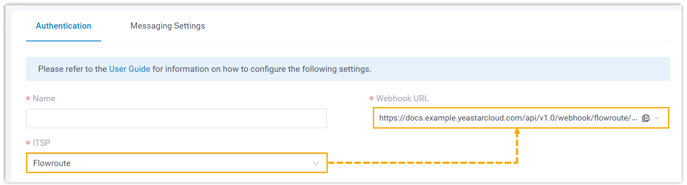Open the ITSP dropdown arrow
This screenshot has width=687, height=185.
[x=316, y=163]
